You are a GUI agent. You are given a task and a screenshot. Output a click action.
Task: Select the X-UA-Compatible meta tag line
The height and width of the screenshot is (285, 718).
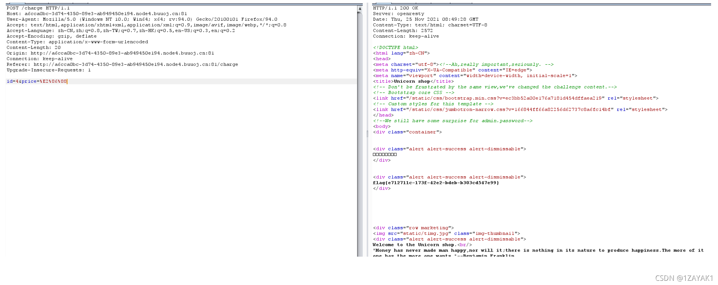pos(453,70)
